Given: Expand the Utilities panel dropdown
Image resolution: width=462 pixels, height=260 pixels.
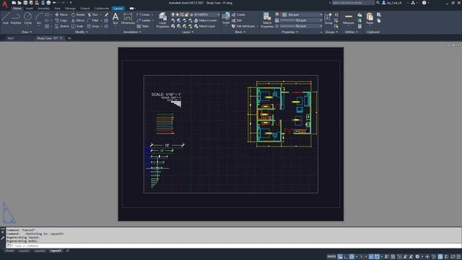Looking at the screenshot, I should tap(352, 32).
